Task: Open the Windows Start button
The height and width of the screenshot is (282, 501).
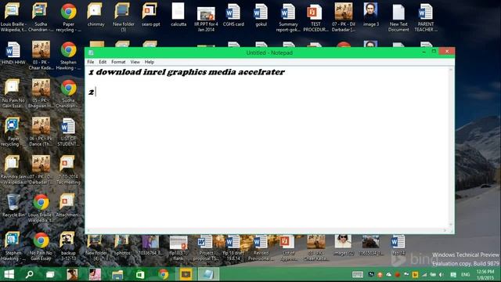Action: [9, 274]
